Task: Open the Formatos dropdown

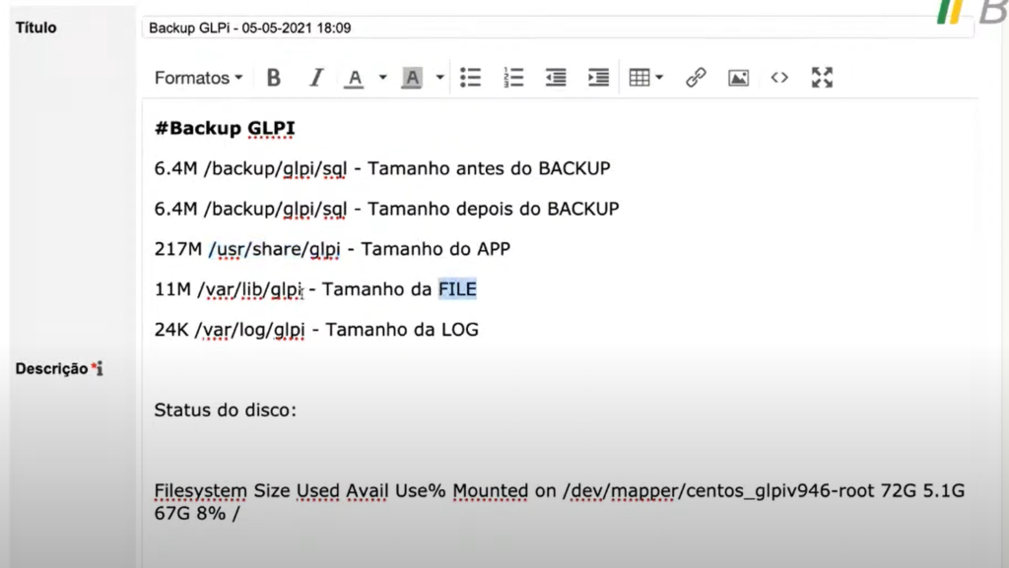Action: pos(198,78)
